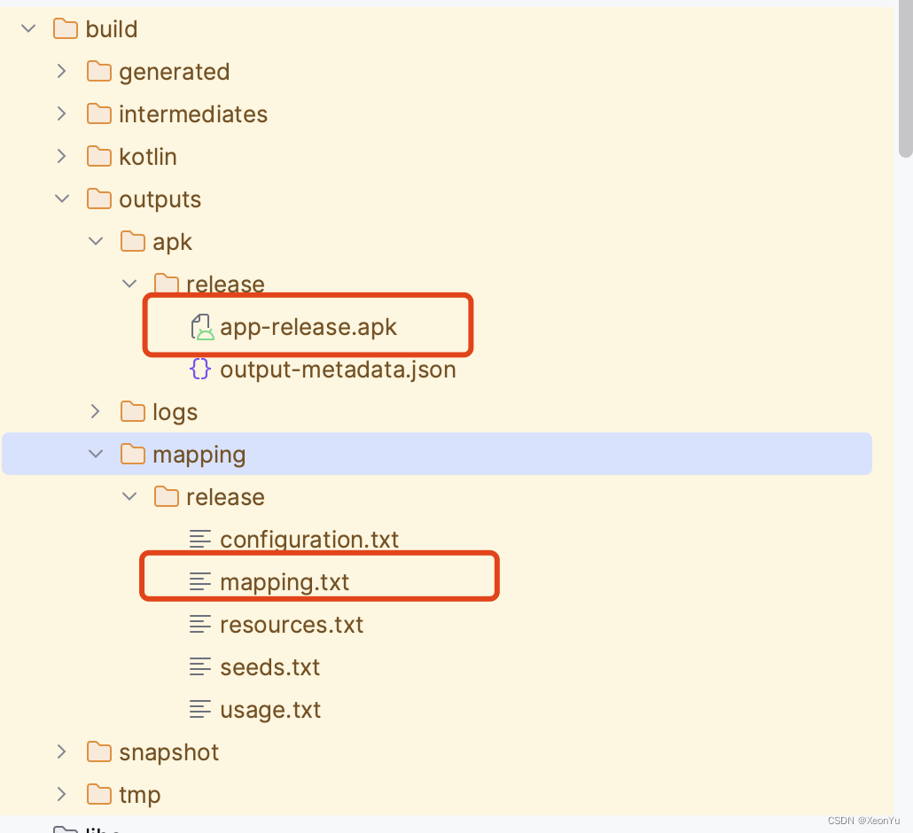
Task: Click the text file icon beside mapping.txt
Action: (200, 581)
